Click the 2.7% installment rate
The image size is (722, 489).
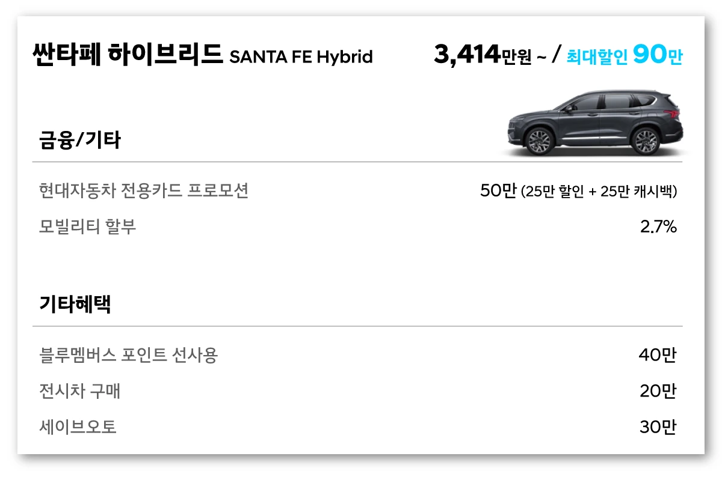(x=659, y=226)
